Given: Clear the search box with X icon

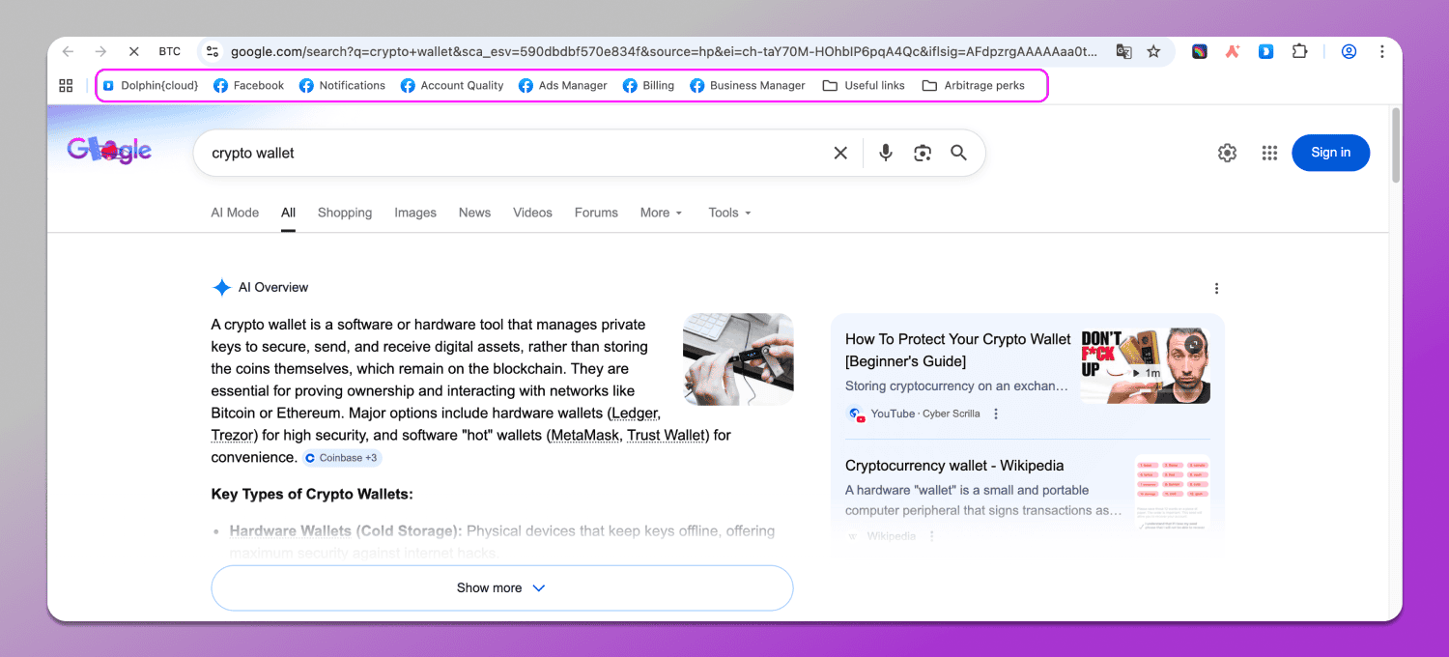Looking at the screenshot, I should [x=840, y=153].
